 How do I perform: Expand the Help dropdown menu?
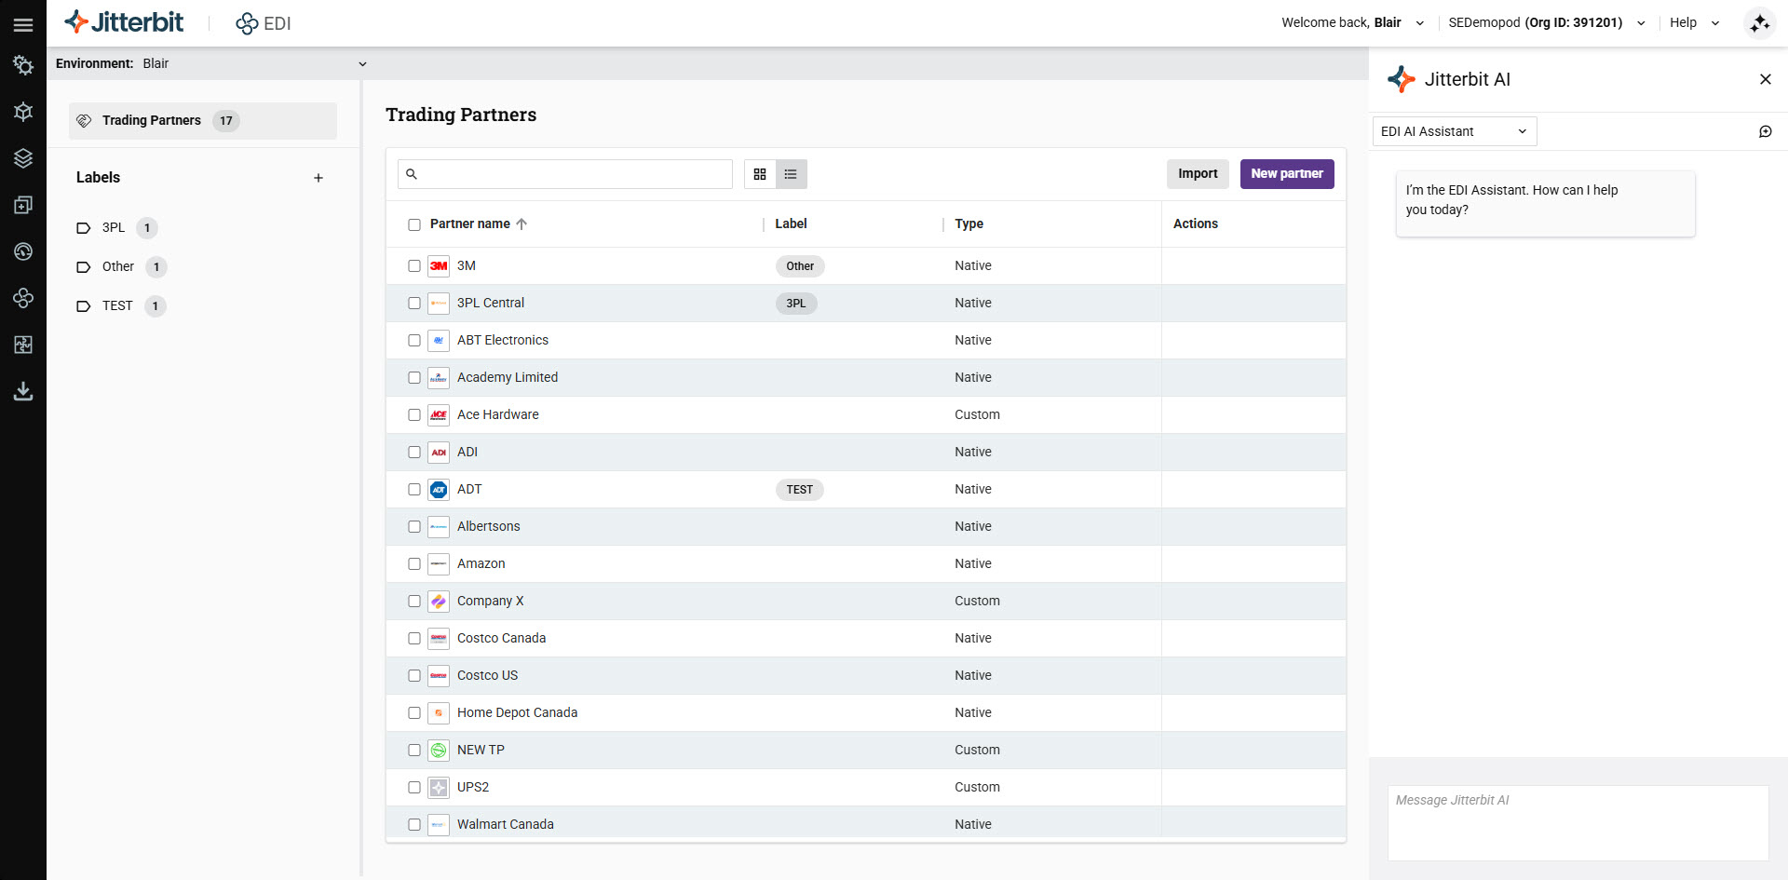pos(1695,22)
